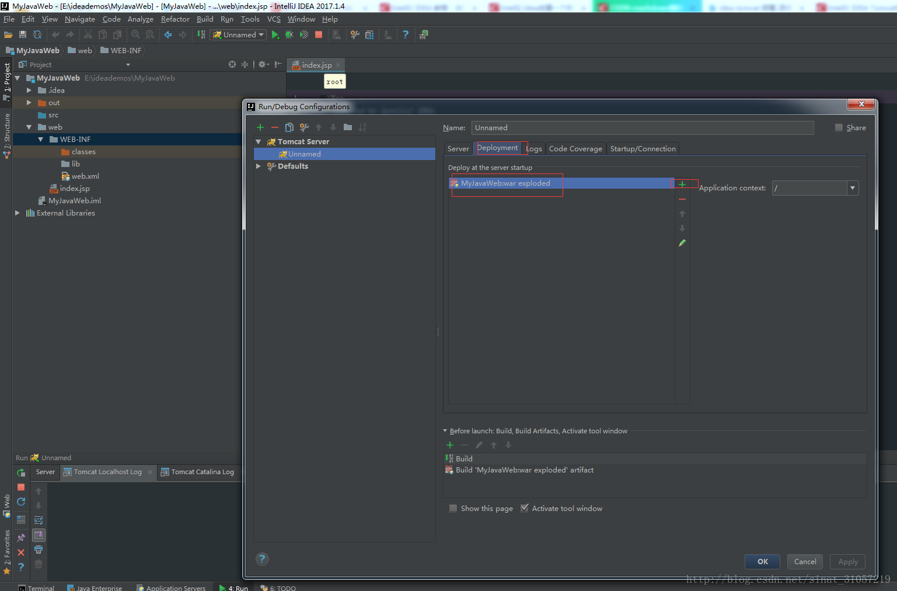Pin tab icon in Run panel
Screen dimensions: 897x591
coord(21,538)
